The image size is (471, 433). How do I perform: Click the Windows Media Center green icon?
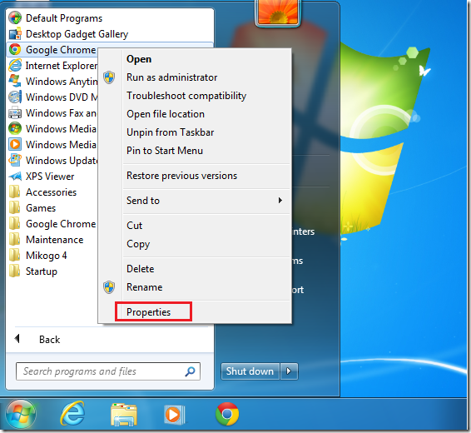(15, 128)
